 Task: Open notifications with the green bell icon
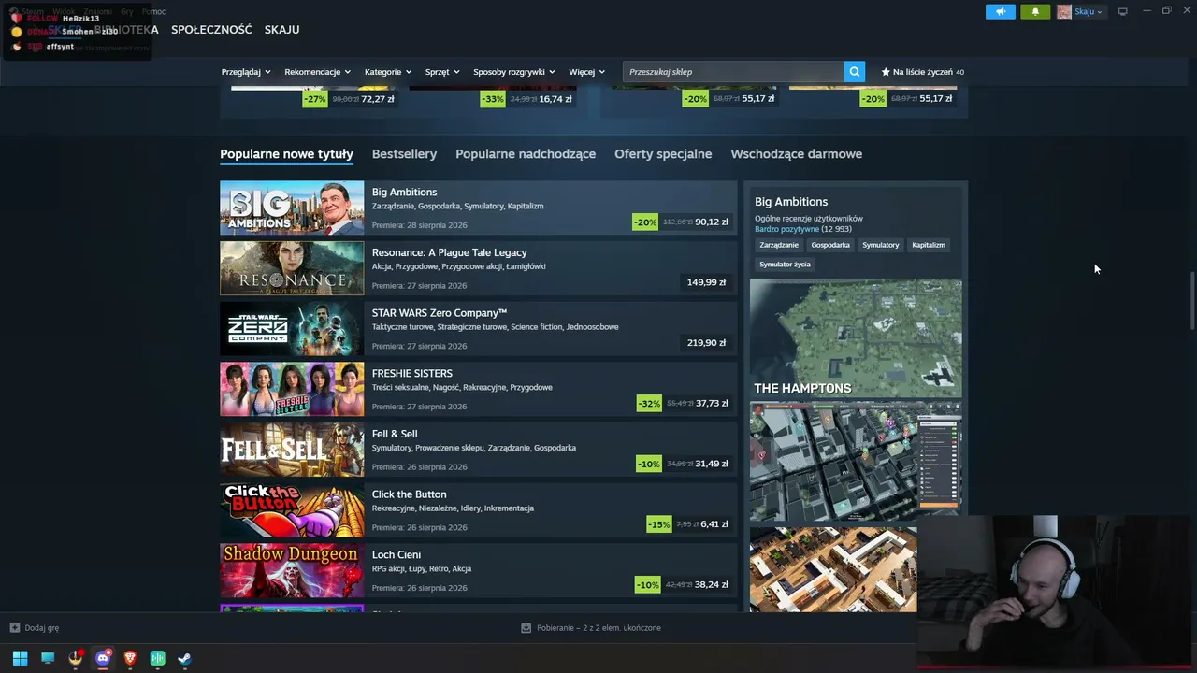1035,12
